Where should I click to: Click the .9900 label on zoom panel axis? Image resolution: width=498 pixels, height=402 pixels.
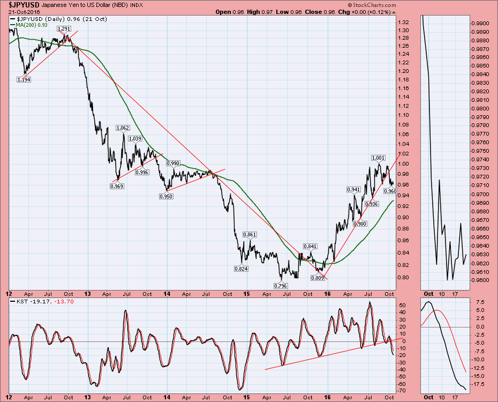coord(480,23)
